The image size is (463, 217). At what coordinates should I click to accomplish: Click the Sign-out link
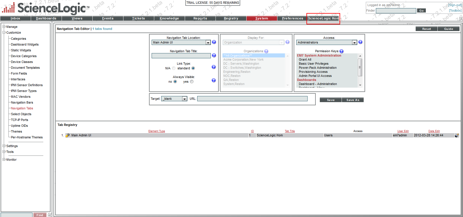(455, 5)
